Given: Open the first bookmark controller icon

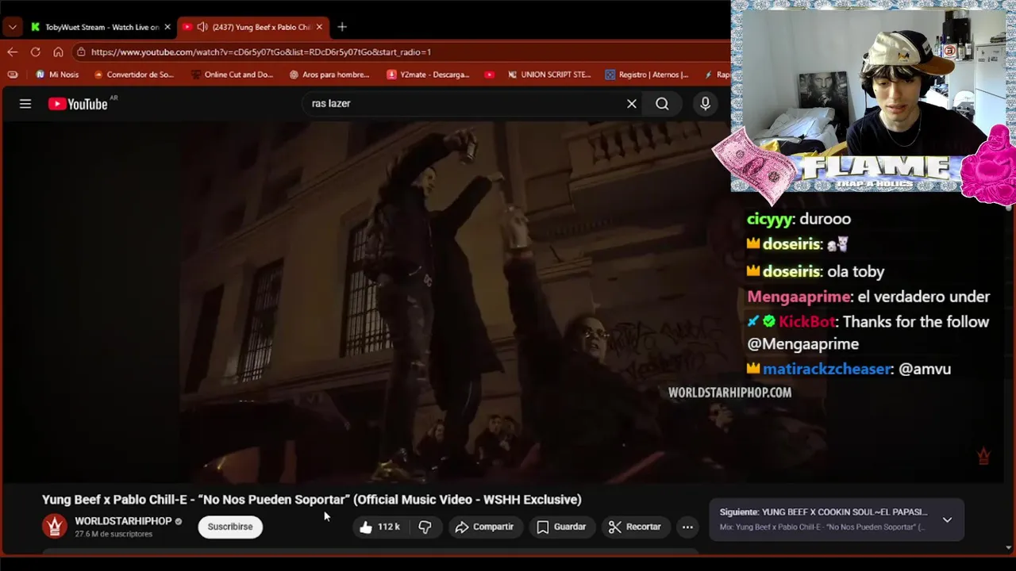Looking at the screenshot, I should (x=12, y=75).
